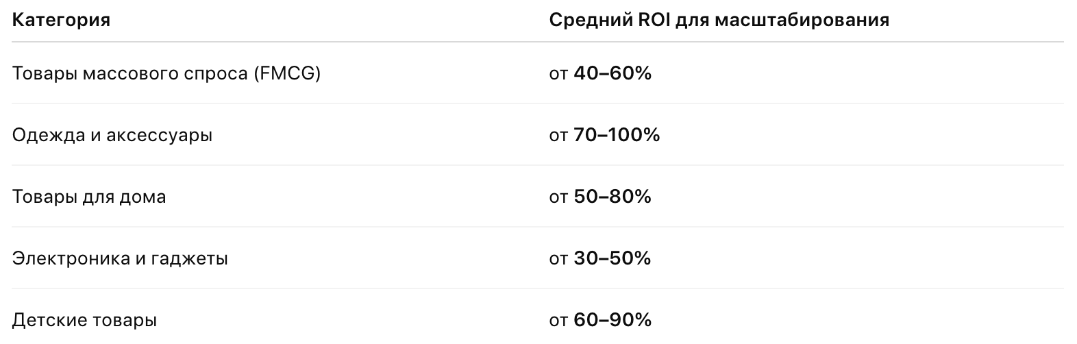Screen dimensions: 1077x344
Task: Select the "Электроника и гаджеты" category cell
Action: click(120, 259)
